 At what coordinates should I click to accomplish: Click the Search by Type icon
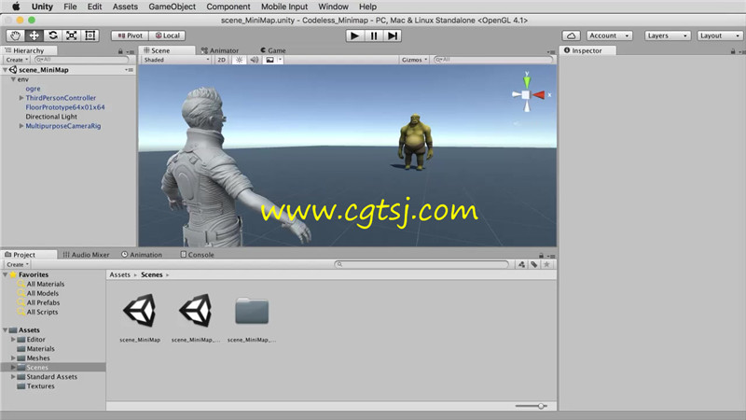(522, 264)
